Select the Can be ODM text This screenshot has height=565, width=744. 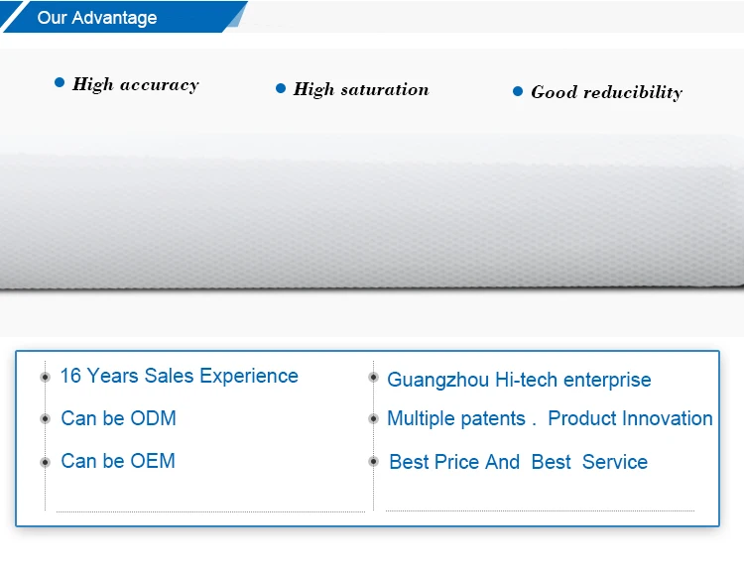click(118, 418)
